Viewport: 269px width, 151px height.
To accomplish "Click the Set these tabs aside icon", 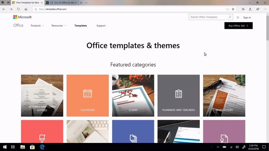I will 8,3.
